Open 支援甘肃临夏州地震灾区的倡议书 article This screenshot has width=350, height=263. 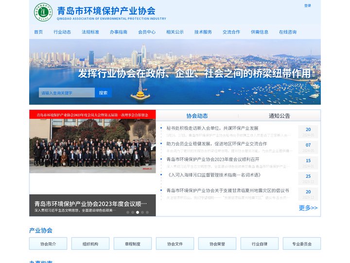pos(227,190)
